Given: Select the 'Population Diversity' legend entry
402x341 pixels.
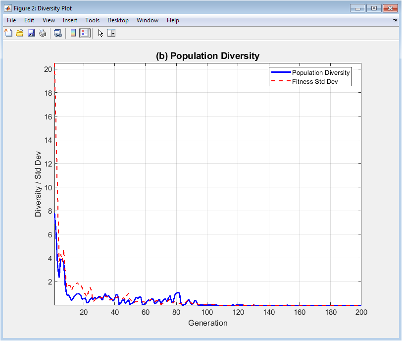Looking at the screenshot, I should click(321, 73).
